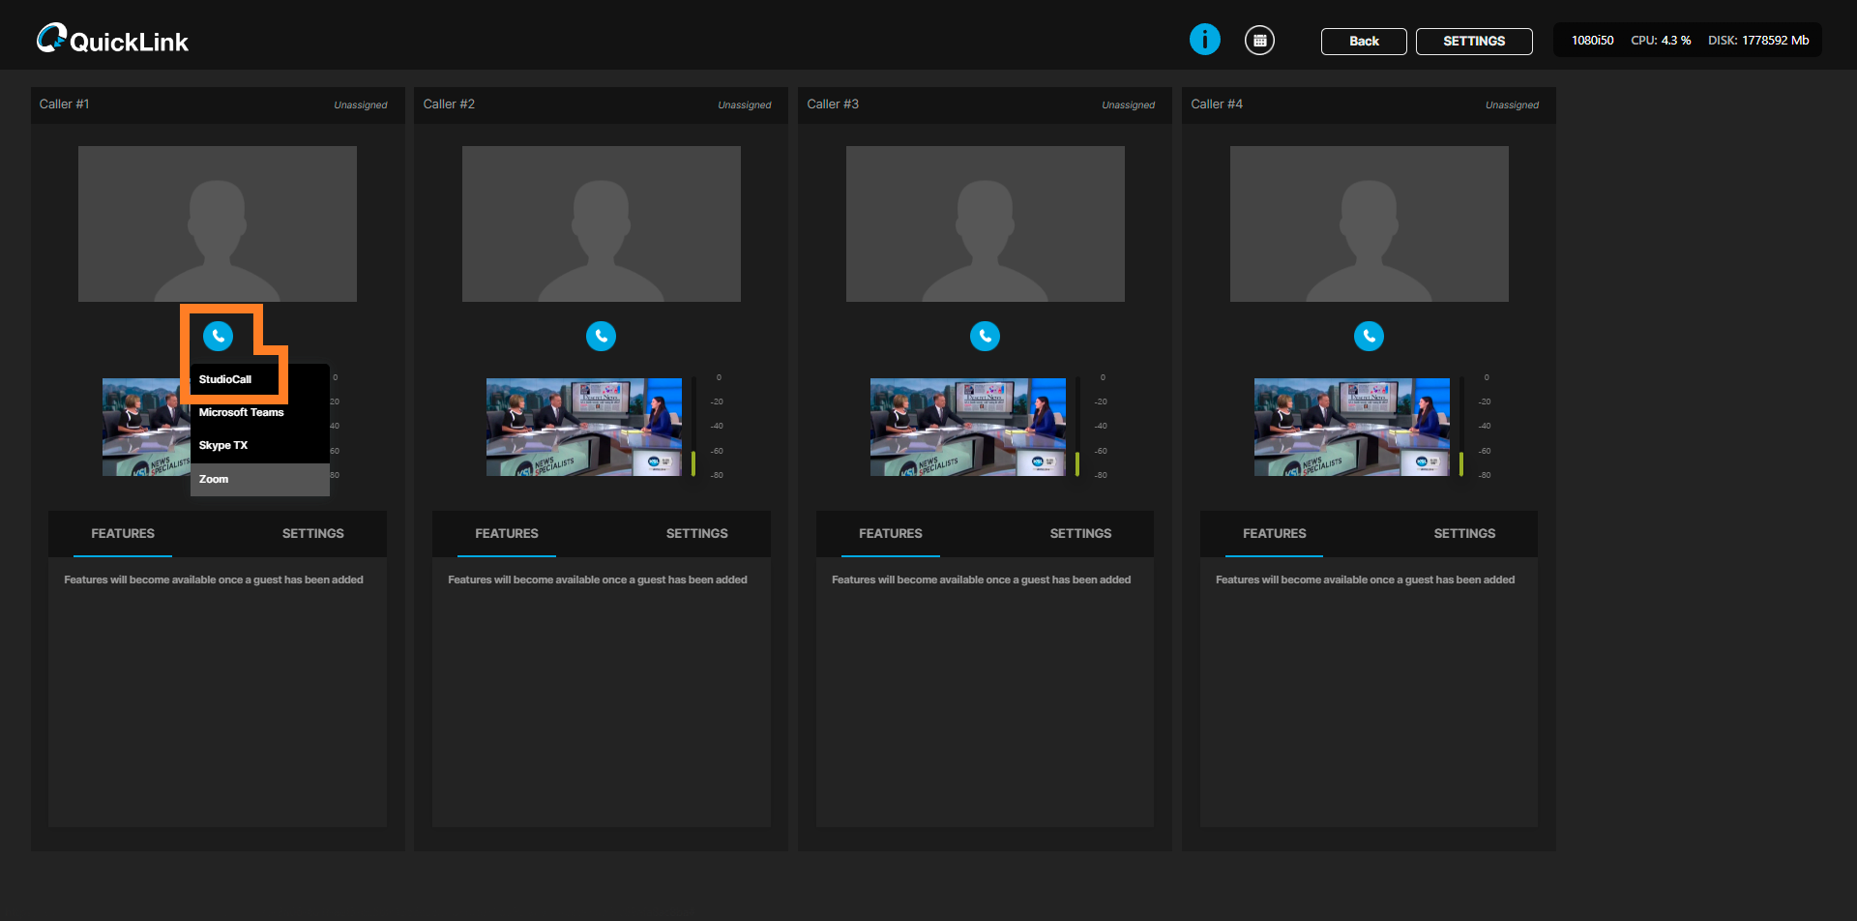Image resolution: width=1857 pixels, height=921 pixels.
Task: Pick Skype TX in the call menu
Action: point(223,445)
